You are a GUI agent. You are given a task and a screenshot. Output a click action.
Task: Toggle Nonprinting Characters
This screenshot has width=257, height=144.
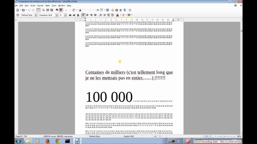(x=125, y=10)
